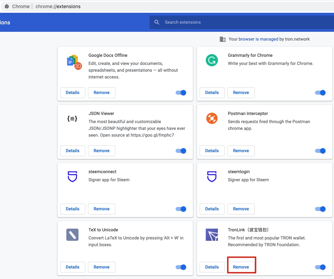
Task: Remove Grammarly for Chrome
Action: [x=241, y=93]
